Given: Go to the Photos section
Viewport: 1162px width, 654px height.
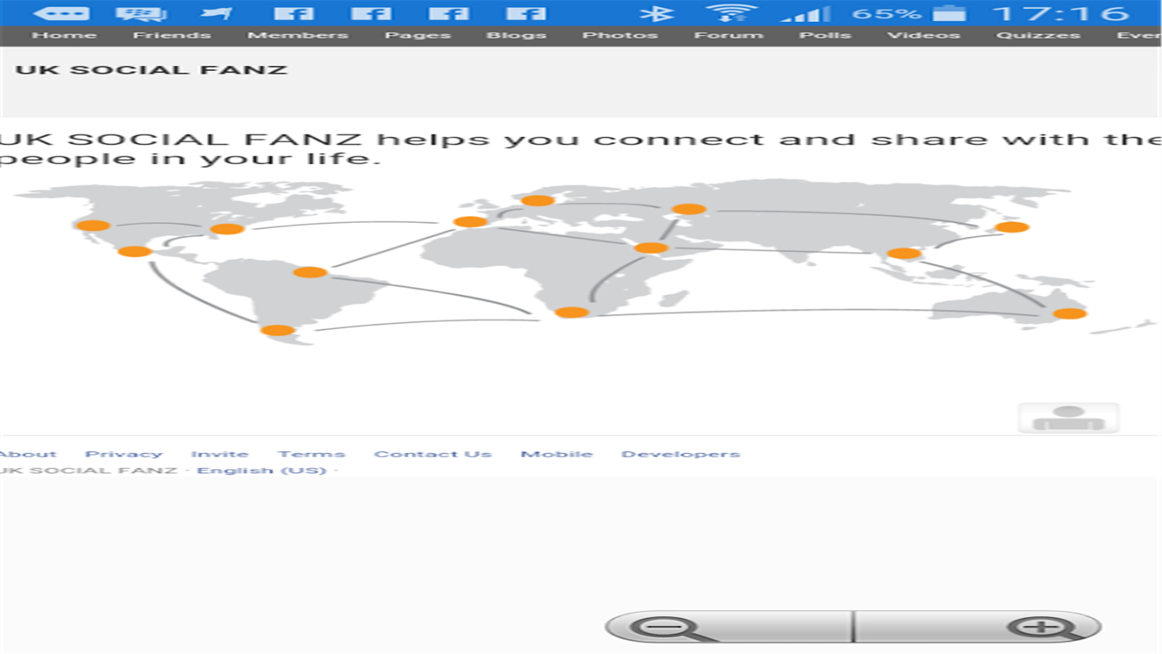Looking at the screenshot, I should pos(620,35).
